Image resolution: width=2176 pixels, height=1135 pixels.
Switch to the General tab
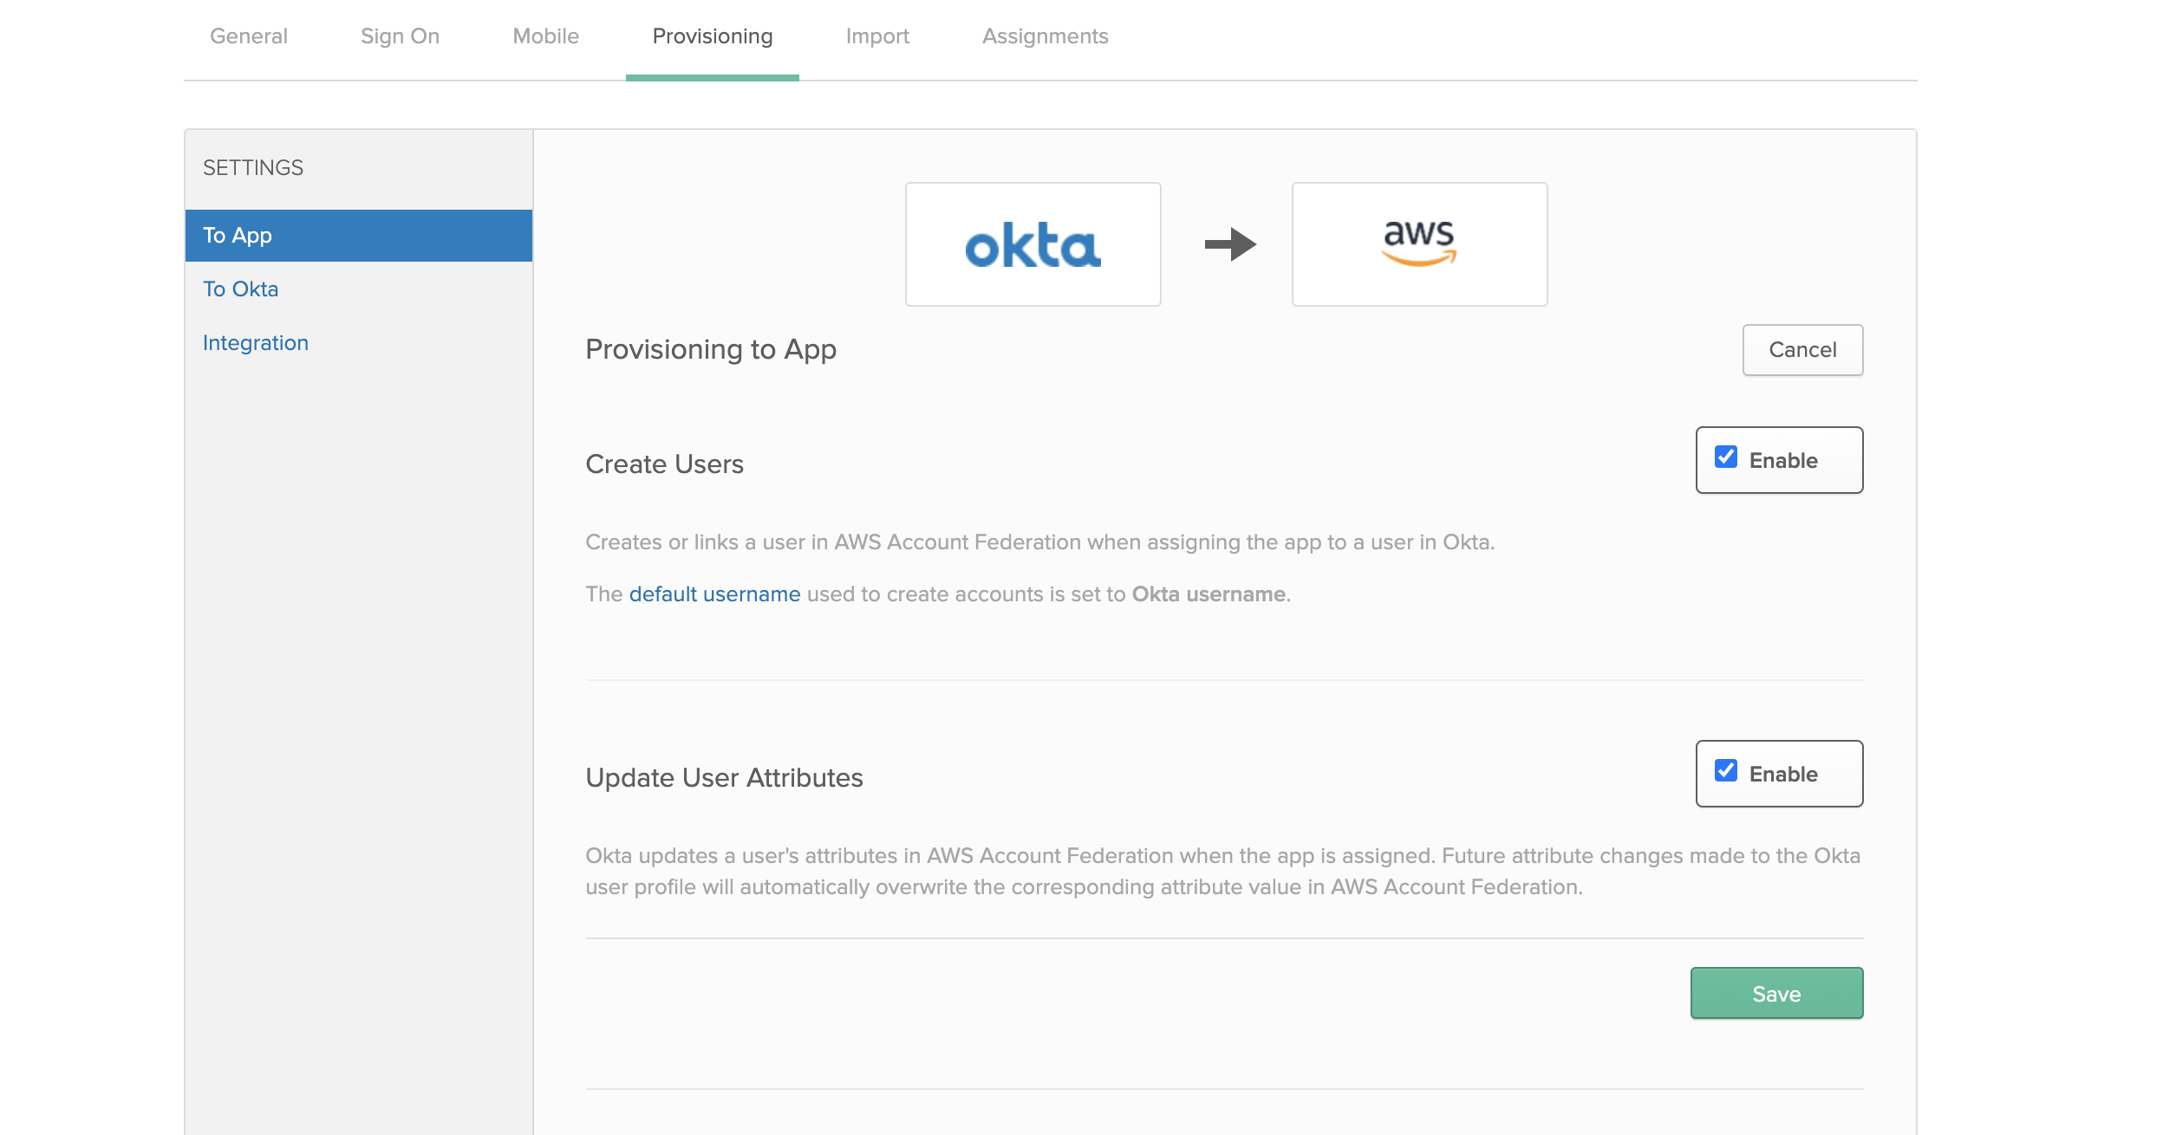[x=248, y=36]
